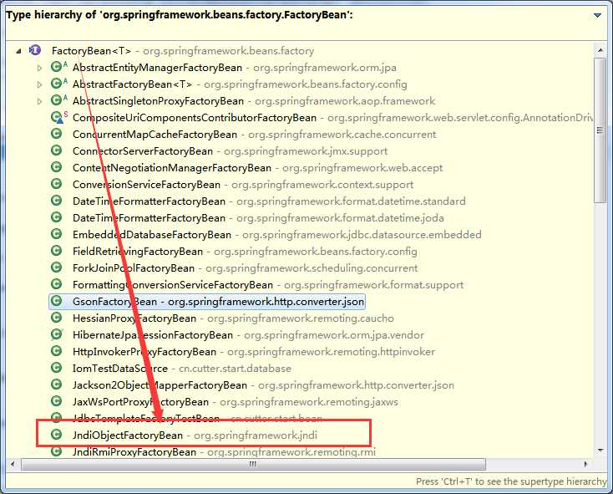Image resolution: width=613 pixels, height=494 pixels.
Task: Open the view menu dropdown arrow
Action: tap(597, 15)
